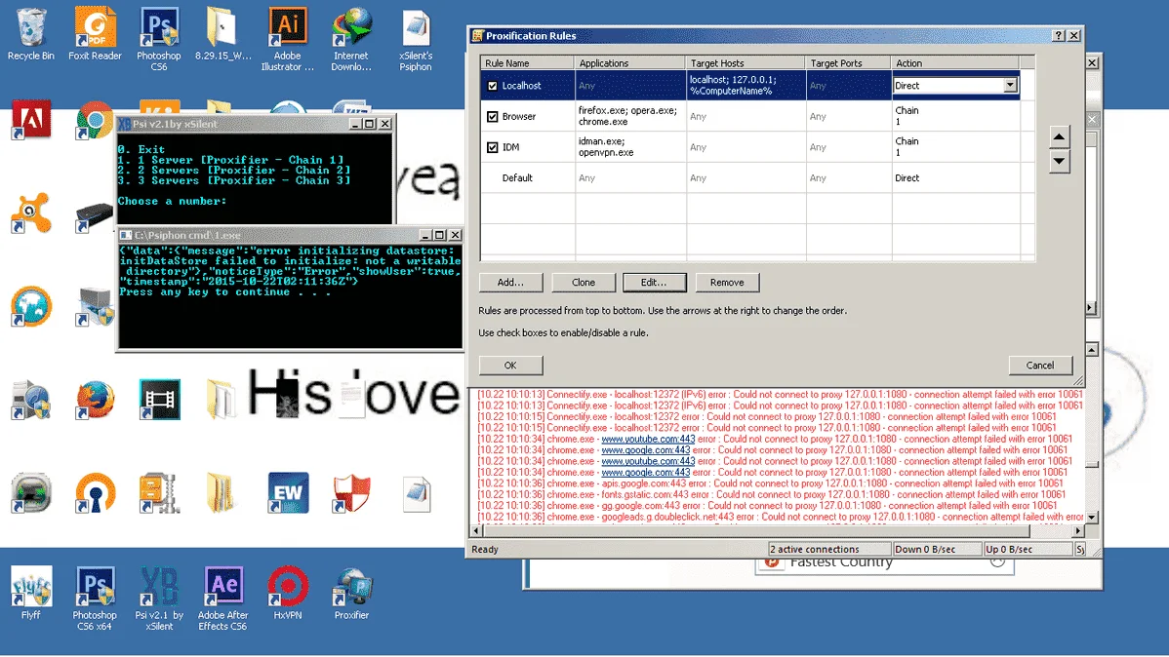This screenshot has height=657, width=1169.
Task: Open xSilent's Psiphon desktop file
Action: [x=416, y=39]
